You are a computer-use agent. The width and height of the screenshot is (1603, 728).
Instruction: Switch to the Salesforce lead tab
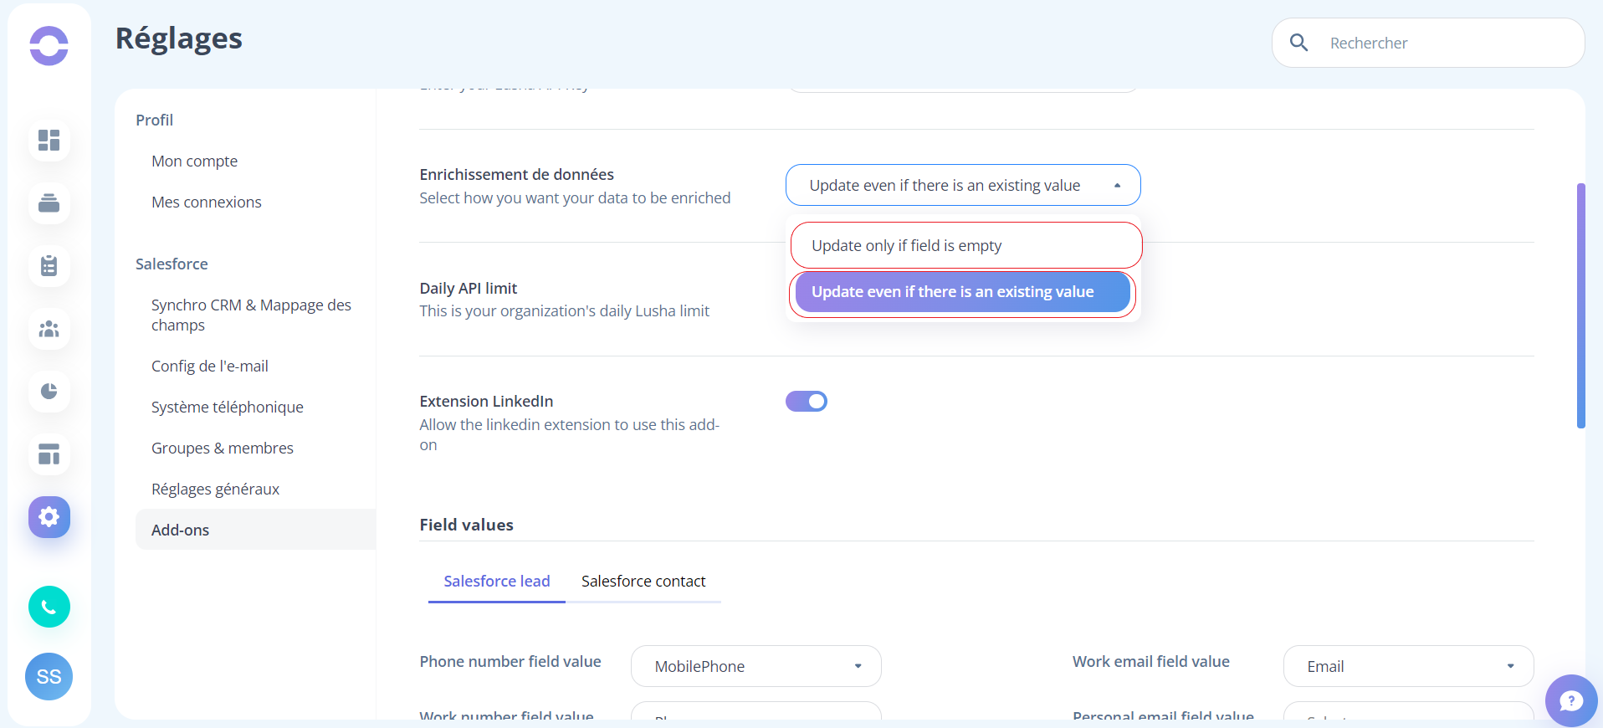click(497, 581)
